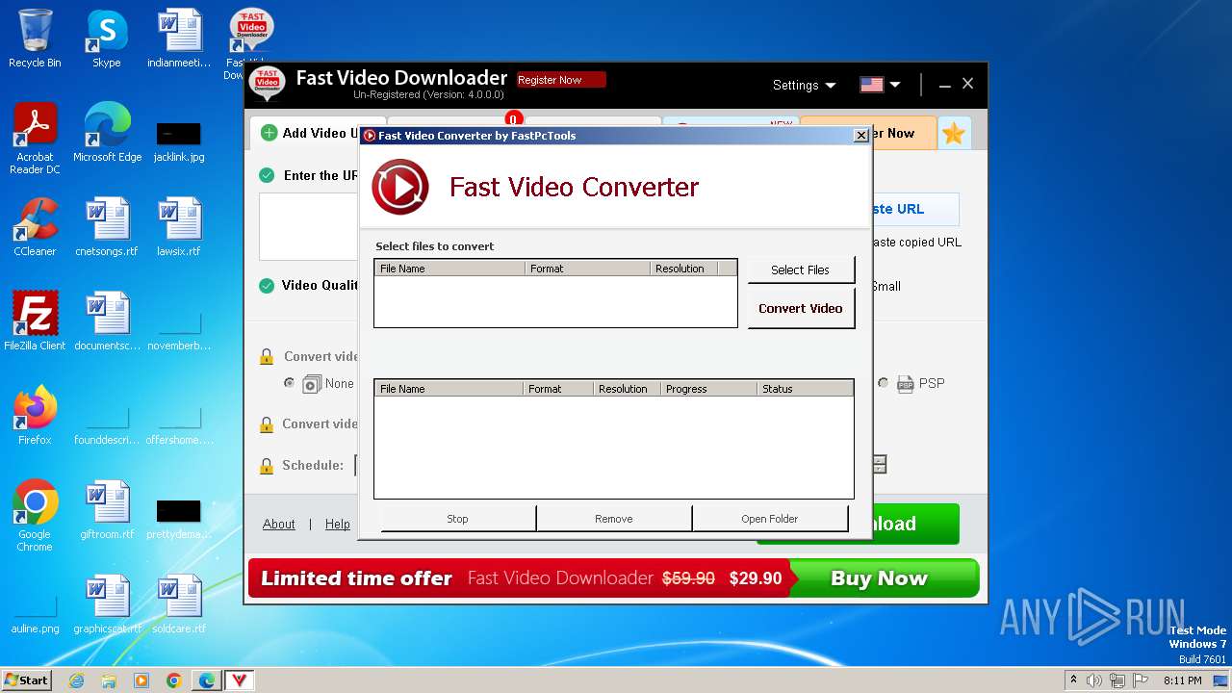Open soldcare.rtf document on desktop
The height and width of the screenshot is (693, 1232).
click(179, 603)
